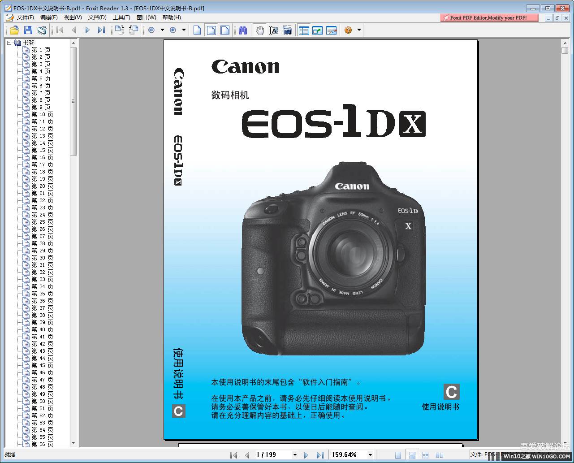The image size is (574, 463).
Task: Select the fit width view icon
Action: 225,30
